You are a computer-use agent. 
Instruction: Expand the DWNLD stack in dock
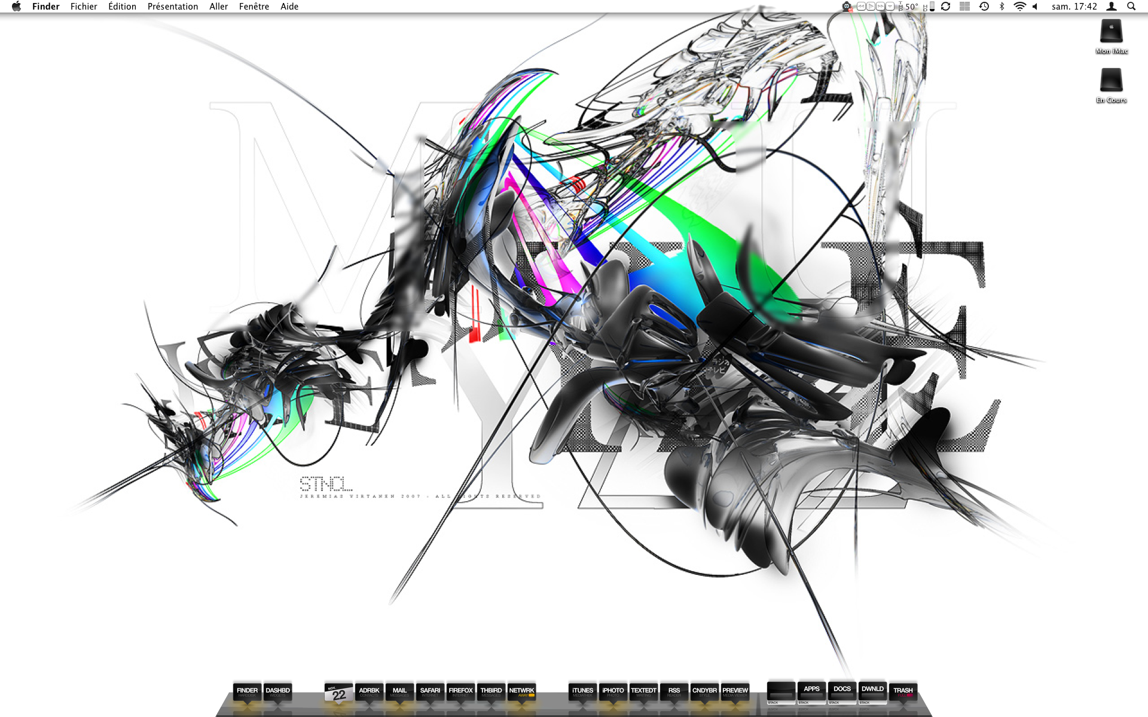872,693
